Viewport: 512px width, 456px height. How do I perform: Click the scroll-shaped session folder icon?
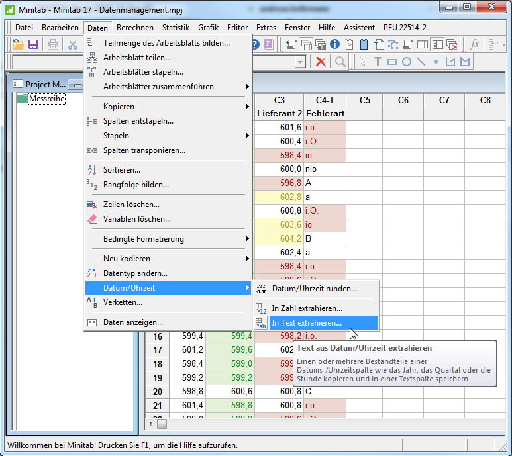[x=408, y=44]
